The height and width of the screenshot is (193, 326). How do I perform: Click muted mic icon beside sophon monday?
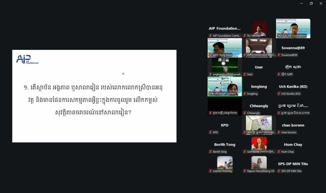coord(210,171)
